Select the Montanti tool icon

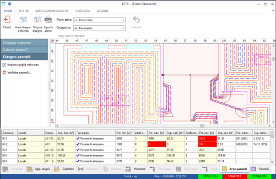coord(128,169)
